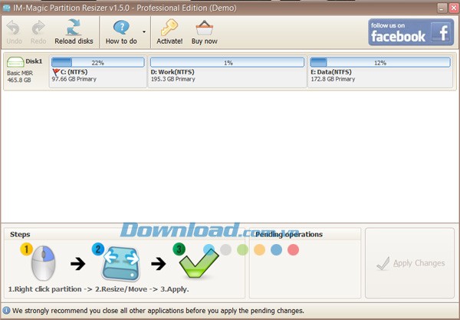
Task: Click the Activate! key icon
Action: 169,28
